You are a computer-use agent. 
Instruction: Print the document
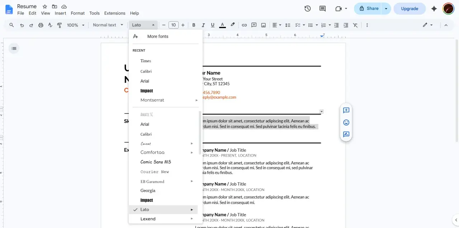point(41,25)
